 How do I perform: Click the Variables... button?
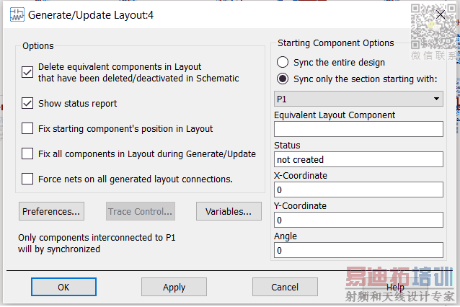tap(228, 211)
